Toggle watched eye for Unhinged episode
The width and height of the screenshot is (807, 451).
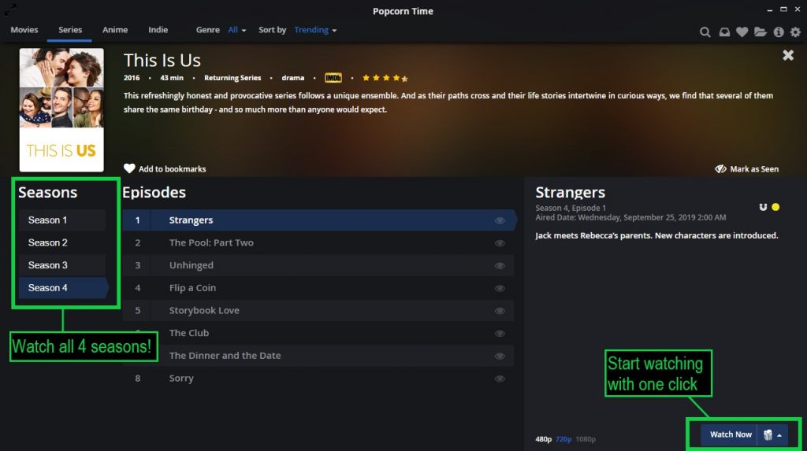point(499,266)
